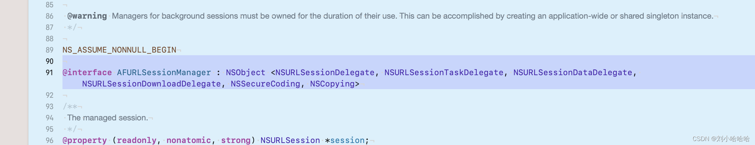Click NSURLSessionTaskDelegate protocol name
This screenshot has width=755, height=145.
tap(444, 72)
